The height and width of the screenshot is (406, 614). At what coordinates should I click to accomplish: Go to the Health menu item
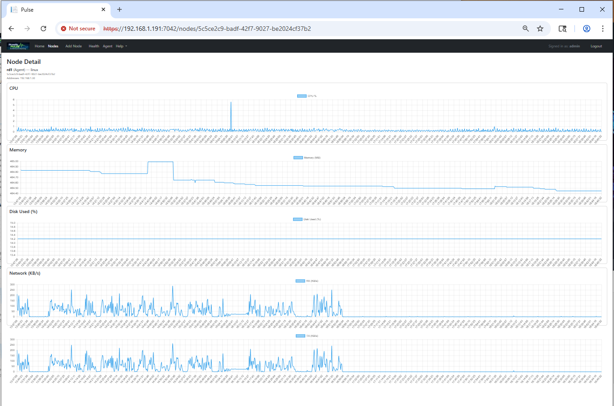pyautogui.click(x=94, y=46)
